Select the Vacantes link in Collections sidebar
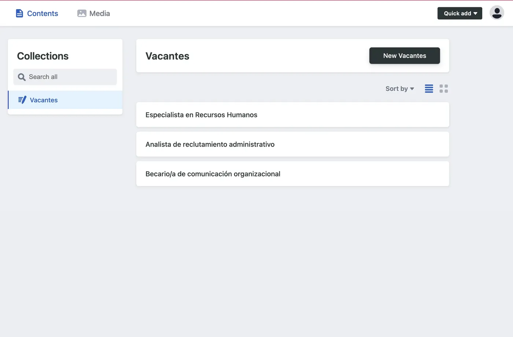 44,100
